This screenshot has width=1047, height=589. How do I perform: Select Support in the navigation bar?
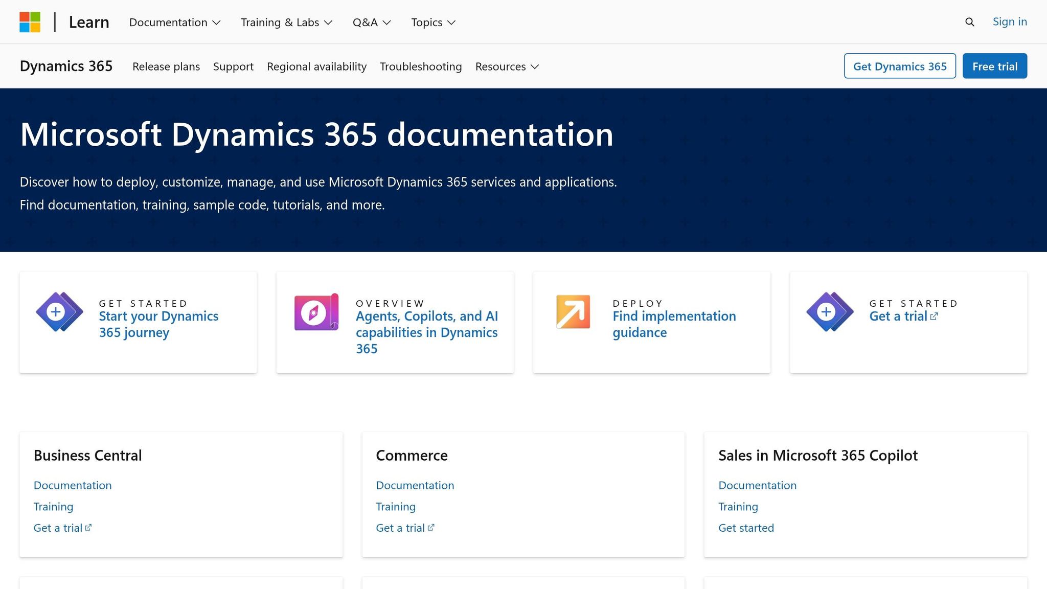click(x=233, y=66)
